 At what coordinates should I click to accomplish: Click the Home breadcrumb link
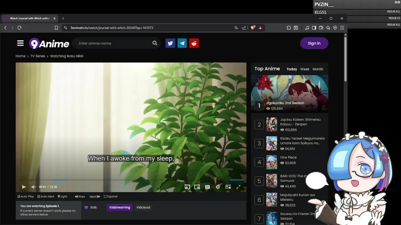coord(20,56)
